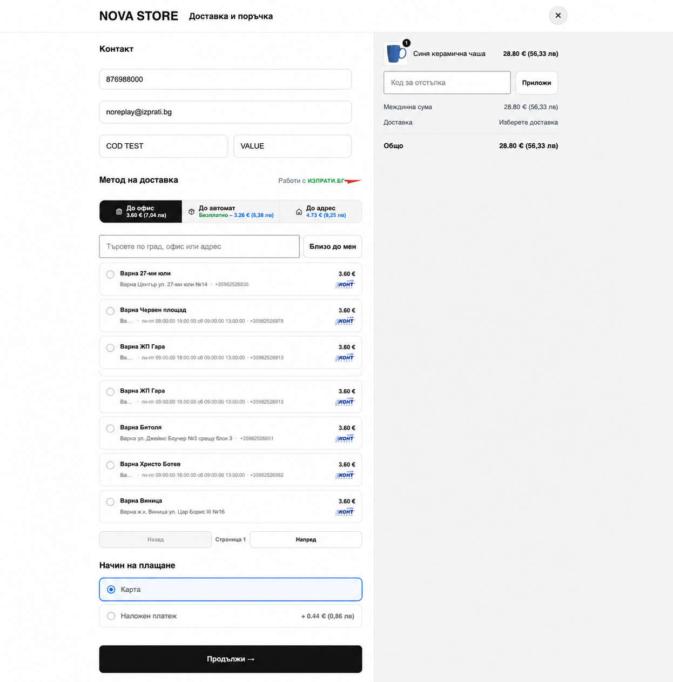This screenshot has width=673, height=682.
Task: Select the До офис delivery tab
Action: [x=141, y=211]
